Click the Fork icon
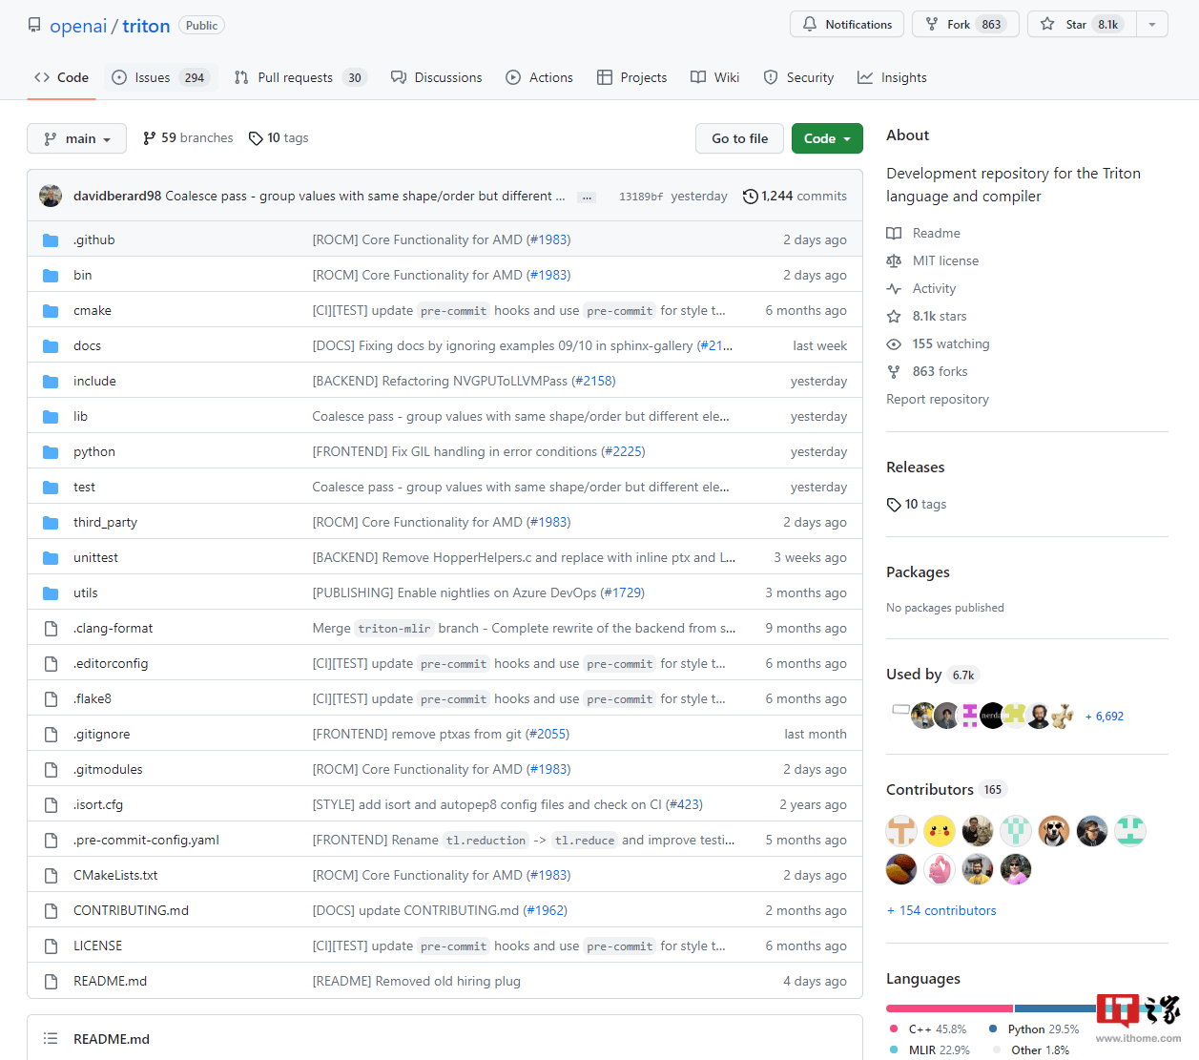 pyautogui.click(x=932, y=25)
